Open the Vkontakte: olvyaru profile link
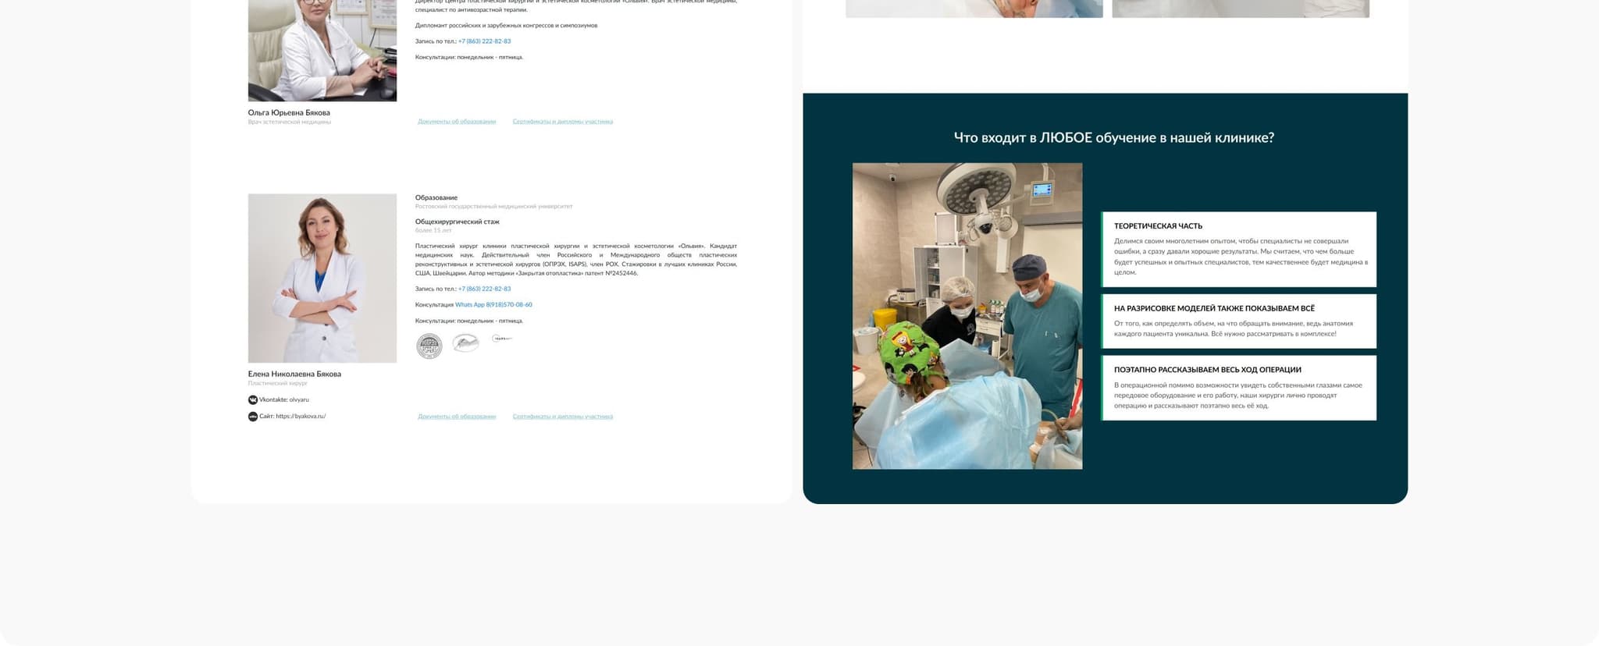Image resolution: width=1599 pixels, height=646 pixels. coord(284,399)
